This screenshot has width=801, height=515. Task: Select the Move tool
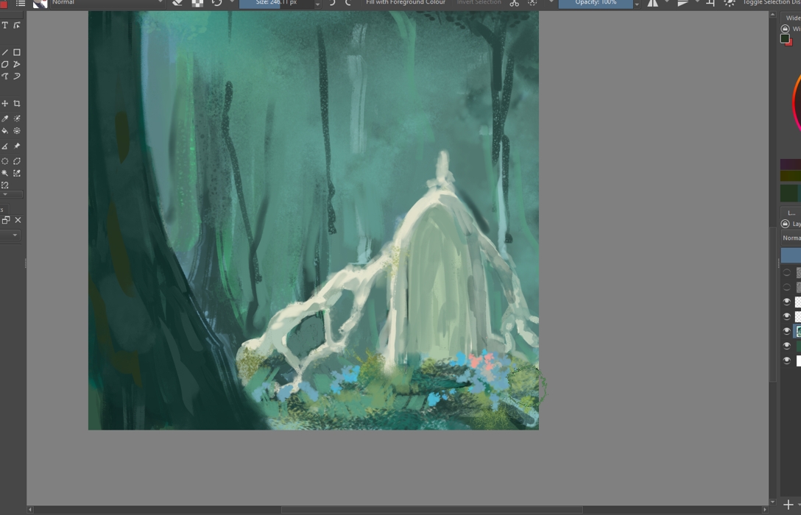[5, 104]
